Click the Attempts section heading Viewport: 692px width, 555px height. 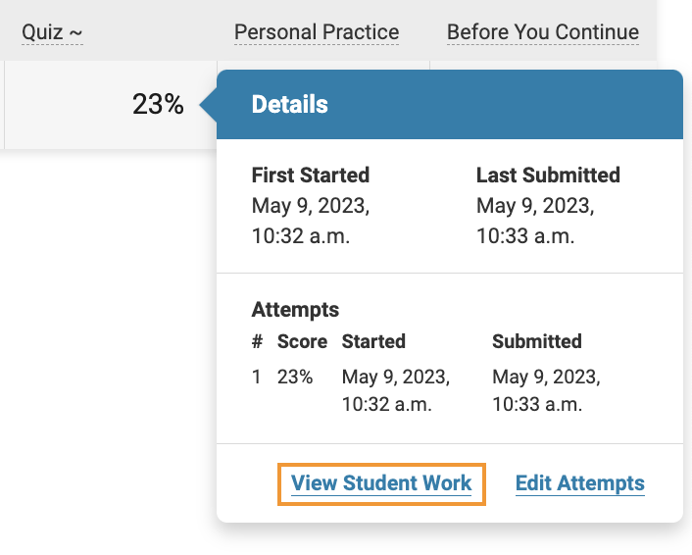[x=295, y=310]
